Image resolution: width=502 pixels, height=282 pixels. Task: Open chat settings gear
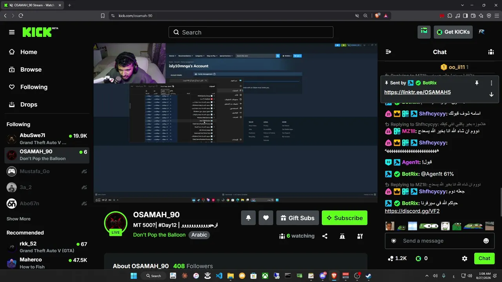coord(465,258)
